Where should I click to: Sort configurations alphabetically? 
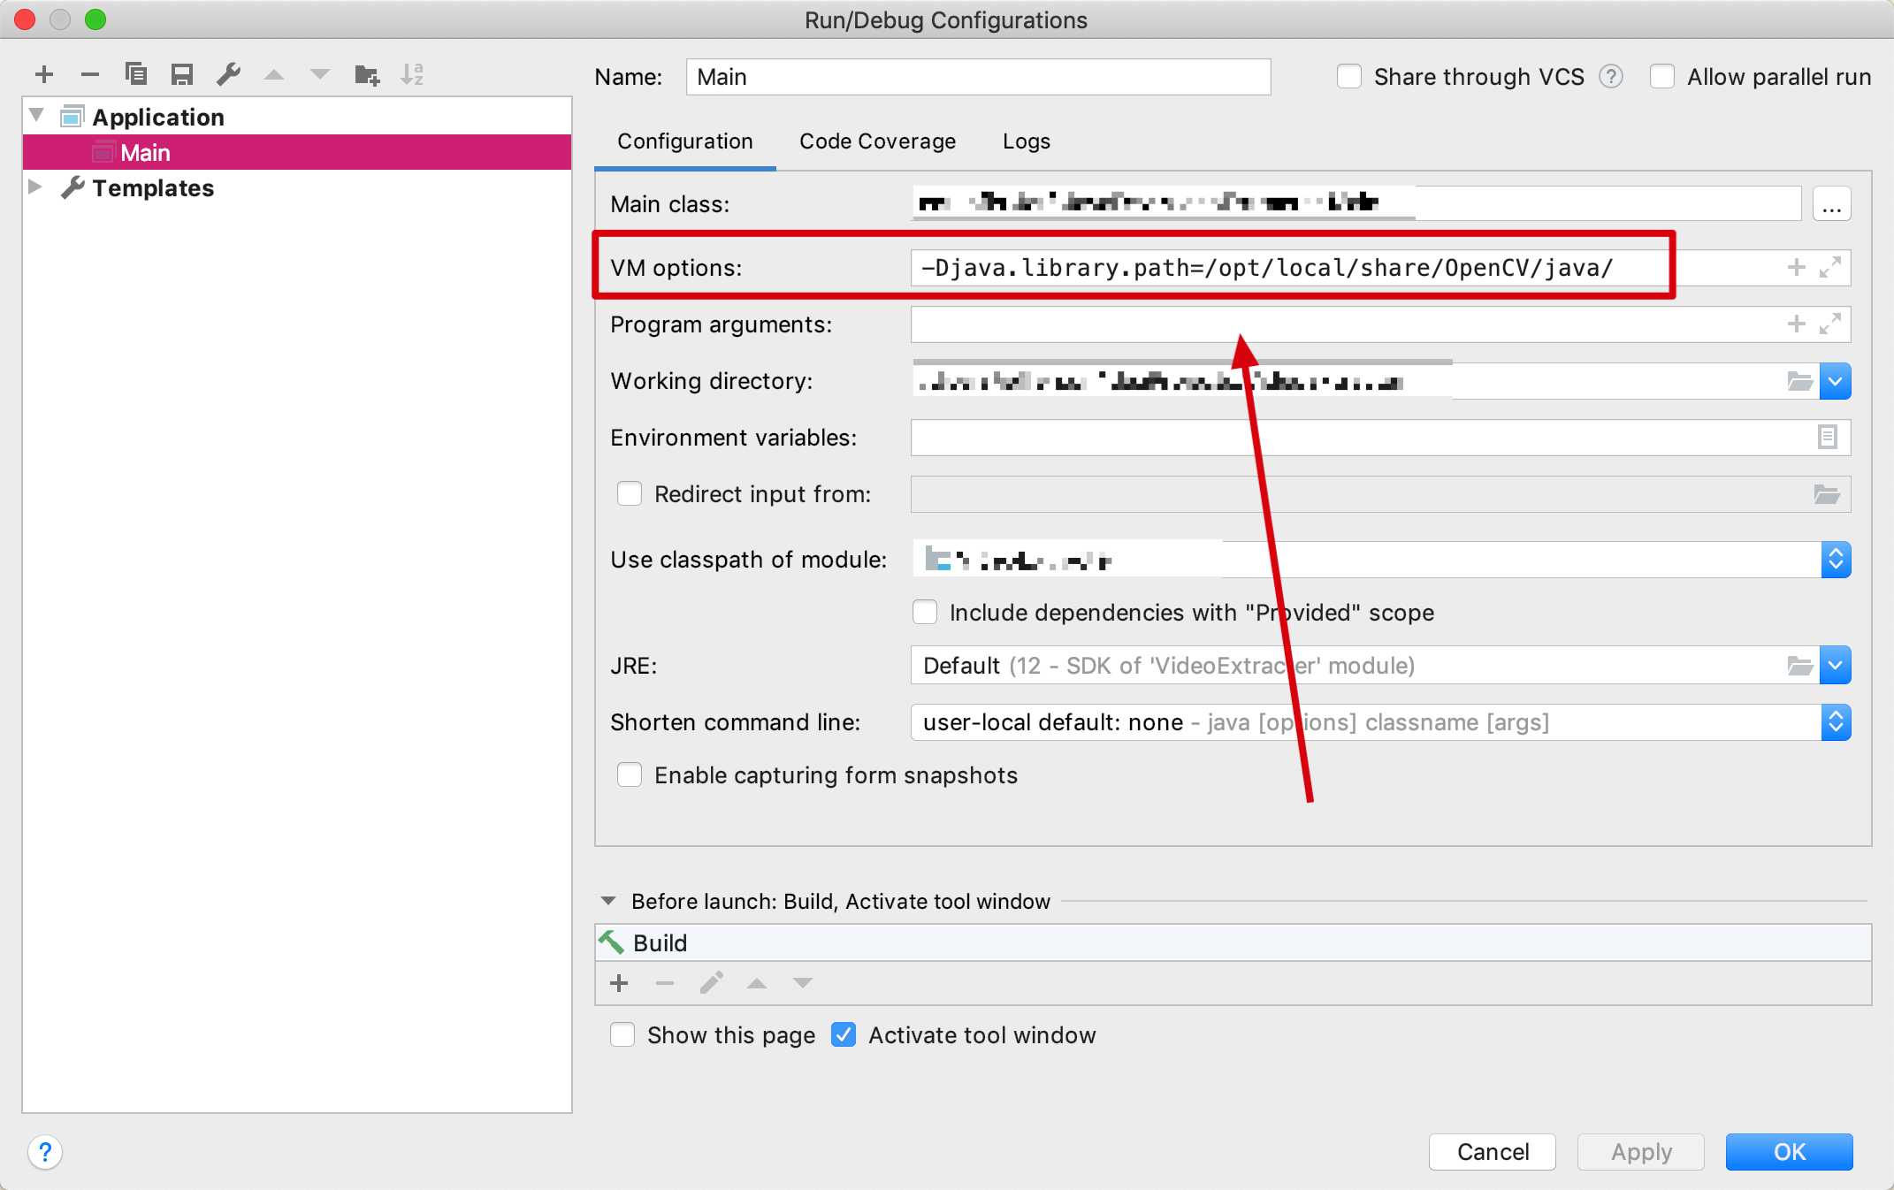pyautogui.click(x=412, y=74)
